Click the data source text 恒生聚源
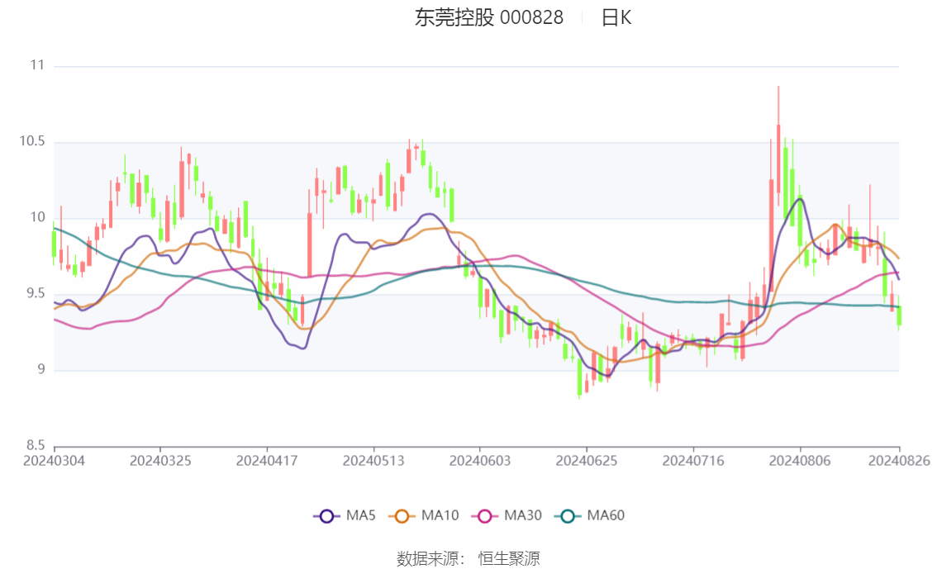Viewport: 937px width, 569px height. pos(509,559)
